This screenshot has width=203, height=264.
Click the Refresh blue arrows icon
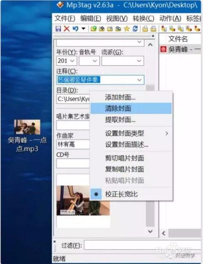(x=135, y=29)
